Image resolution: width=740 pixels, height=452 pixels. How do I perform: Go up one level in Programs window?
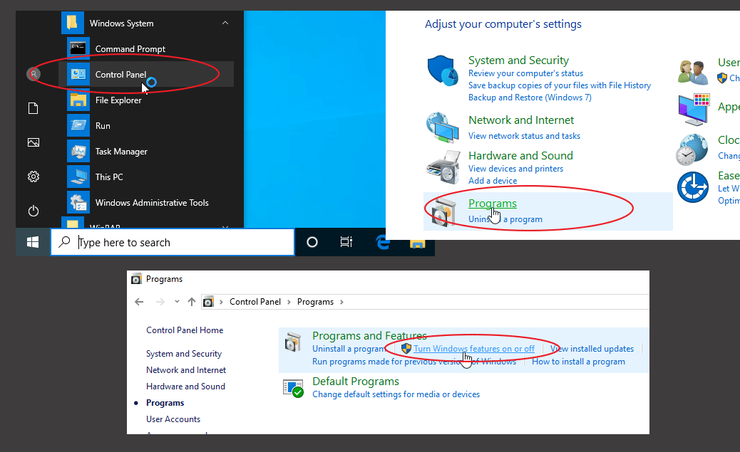pyautogui.click(x=192, y=302)
